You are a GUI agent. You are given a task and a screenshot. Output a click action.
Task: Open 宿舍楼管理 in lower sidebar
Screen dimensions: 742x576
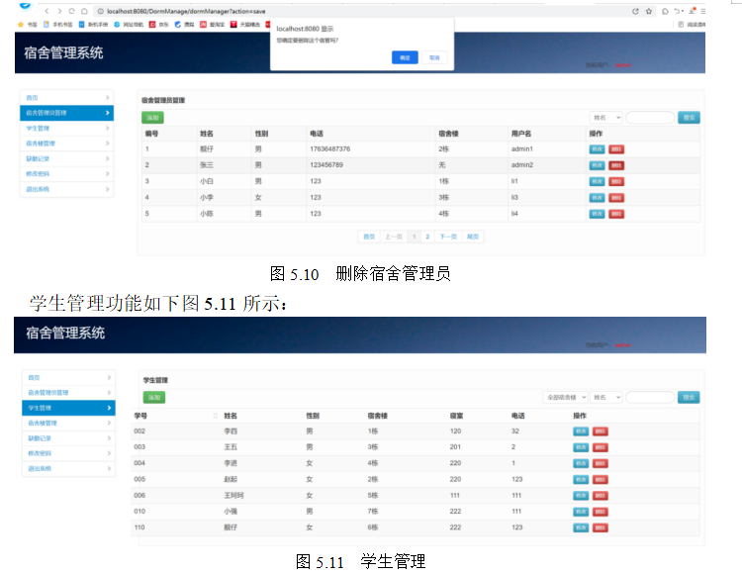(68, 423)
